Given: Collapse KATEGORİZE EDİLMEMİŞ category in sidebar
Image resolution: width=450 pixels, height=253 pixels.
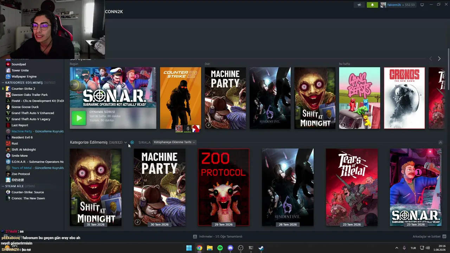Looking at the screenshot, I should 3,83.
